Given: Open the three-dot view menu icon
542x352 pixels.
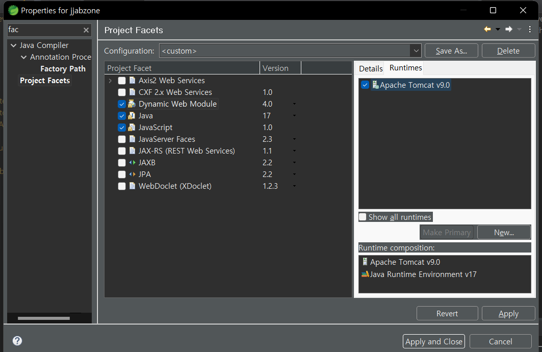Looking at the screenshot, I should pos(530,30).
